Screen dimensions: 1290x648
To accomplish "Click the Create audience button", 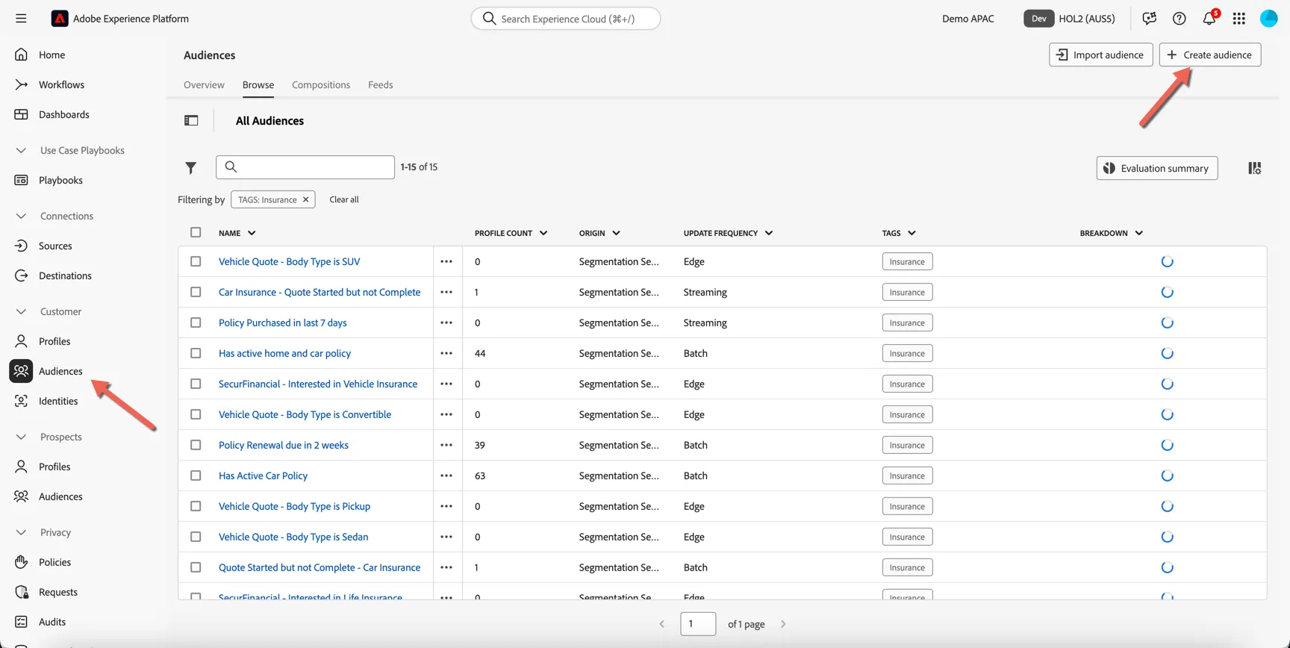I will pyautogui.click(x=1210, y=54).
